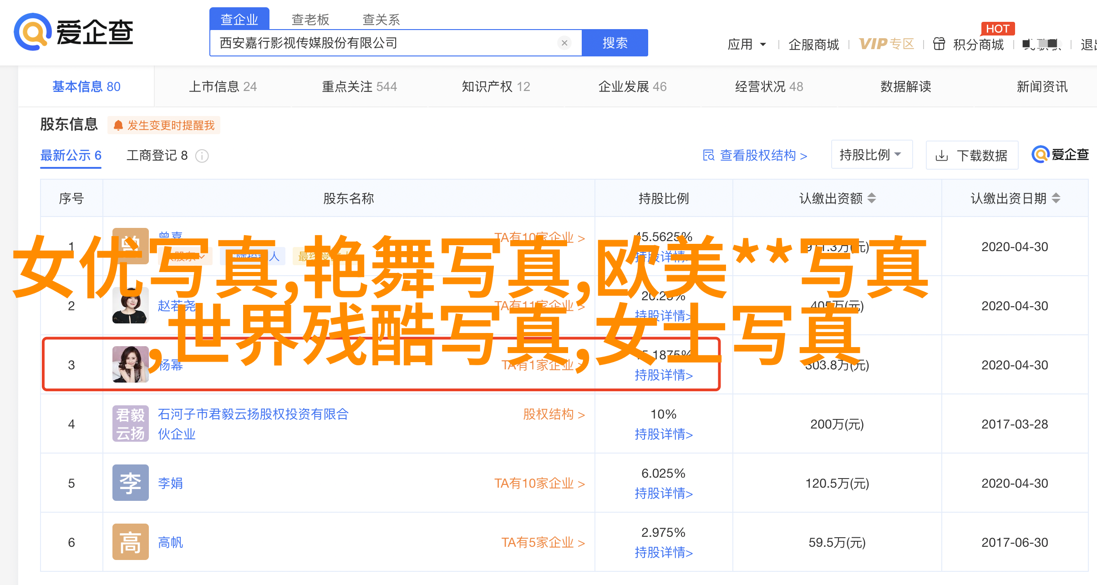
Task: Open the 上市信息 24 tab
Action: 223,86
